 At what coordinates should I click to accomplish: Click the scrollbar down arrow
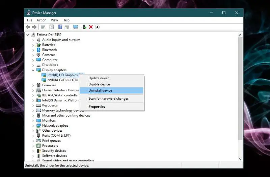click(240, 159)
